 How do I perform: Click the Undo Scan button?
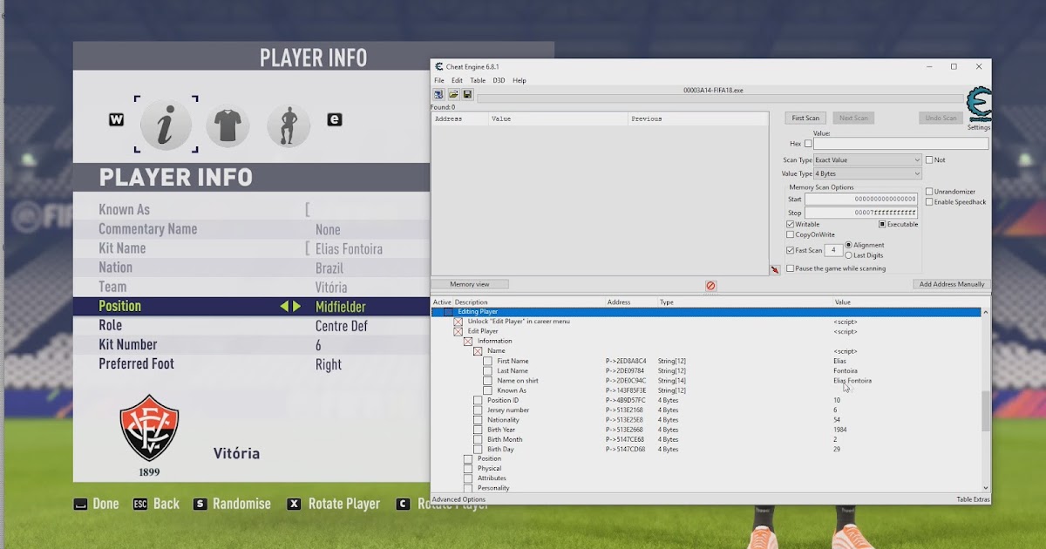coord(941,118)
